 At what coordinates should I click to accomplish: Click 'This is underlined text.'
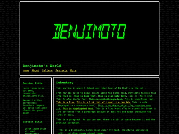[140, 99]
